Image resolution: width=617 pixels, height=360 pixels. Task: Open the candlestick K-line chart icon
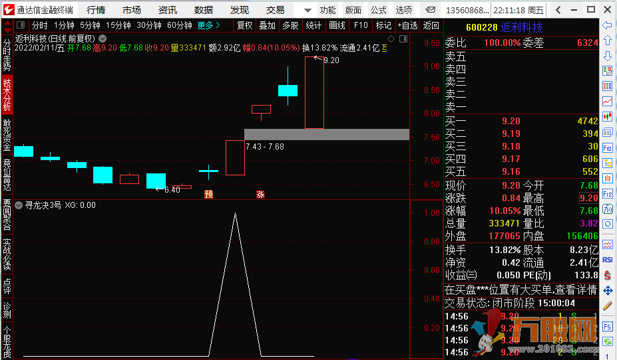[x=607, y=116]
